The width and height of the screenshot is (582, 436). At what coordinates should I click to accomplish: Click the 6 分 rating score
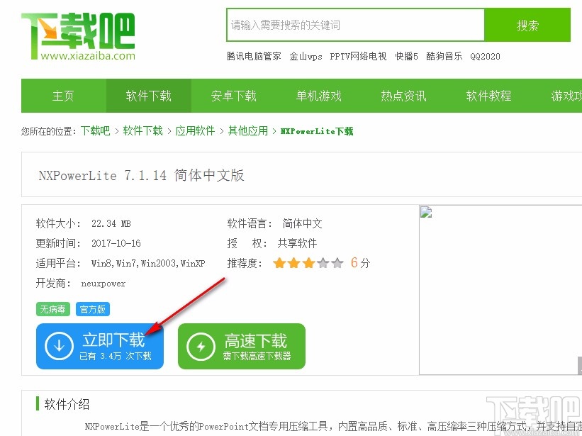360,263
